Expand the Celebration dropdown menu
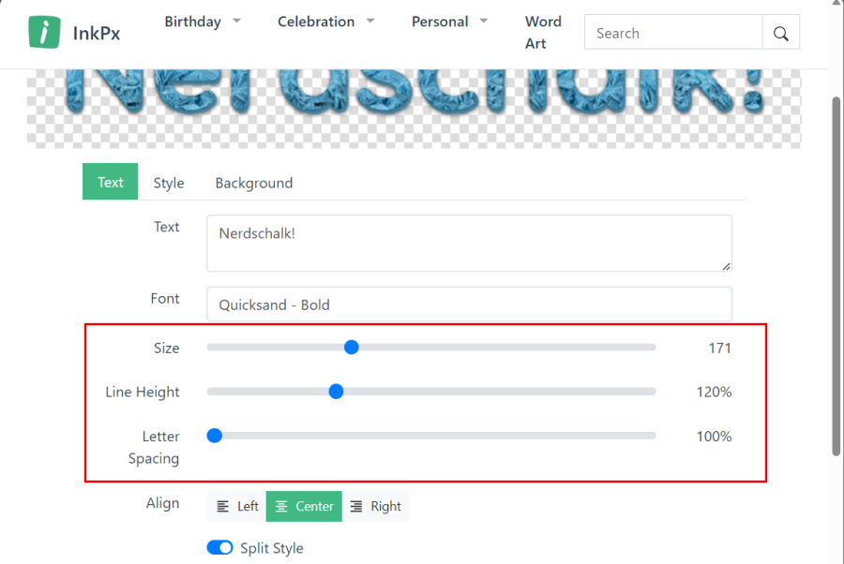The height and width of the screenshot is (564, 844). point(325,22)
